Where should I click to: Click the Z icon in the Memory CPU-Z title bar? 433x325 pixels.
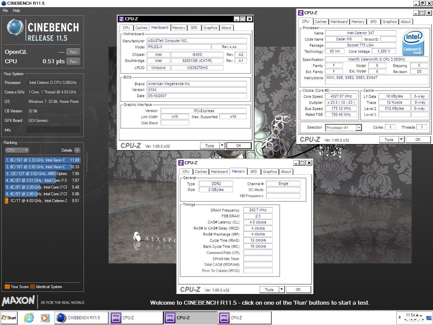point(181,163)
